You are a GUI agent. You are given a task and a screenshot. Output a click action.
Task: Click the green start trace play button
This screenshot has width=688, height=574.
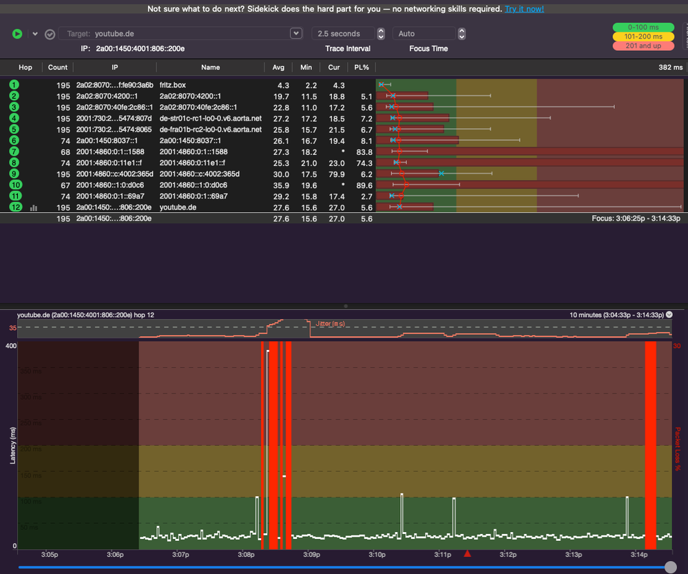17,34
